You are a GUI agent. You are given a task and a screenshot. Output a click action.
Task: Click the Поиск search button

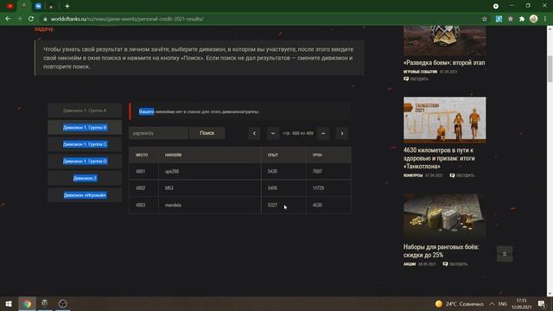[207, 133]
